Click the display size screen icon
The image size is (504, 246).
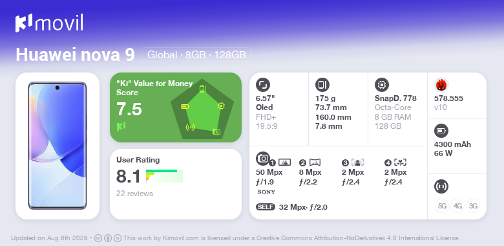(x=263, y=85)
